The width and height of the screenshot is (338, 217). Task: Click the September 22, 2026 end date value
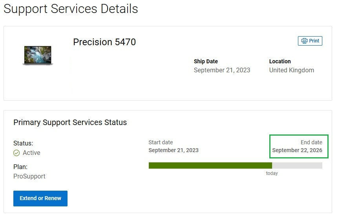[297, 150]
